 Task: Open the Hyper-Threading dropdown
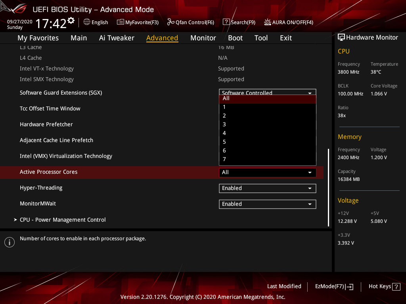[267, 188]
